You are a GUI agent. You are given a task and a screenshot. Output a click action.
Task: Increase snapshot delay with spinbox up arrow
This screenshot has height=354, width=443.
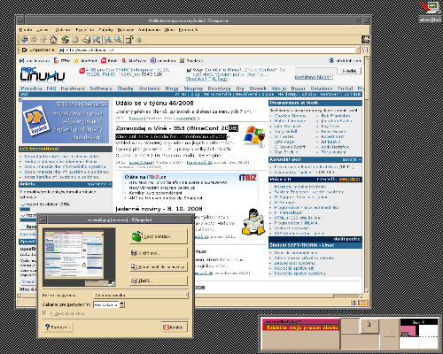pos(122,303)
